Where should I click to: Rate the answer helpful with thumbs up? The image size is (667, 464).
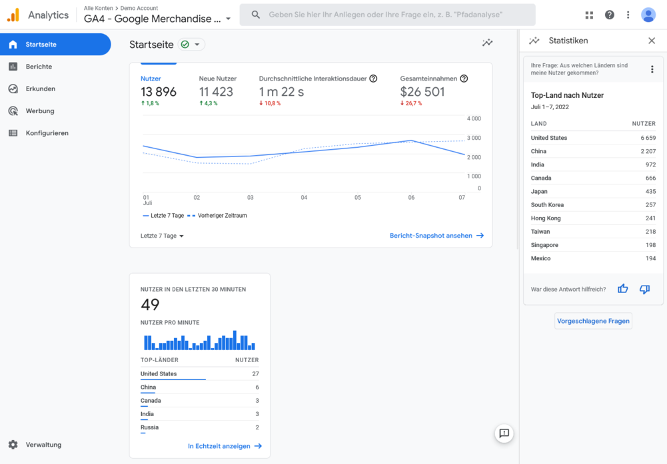(x=622, y=288)
